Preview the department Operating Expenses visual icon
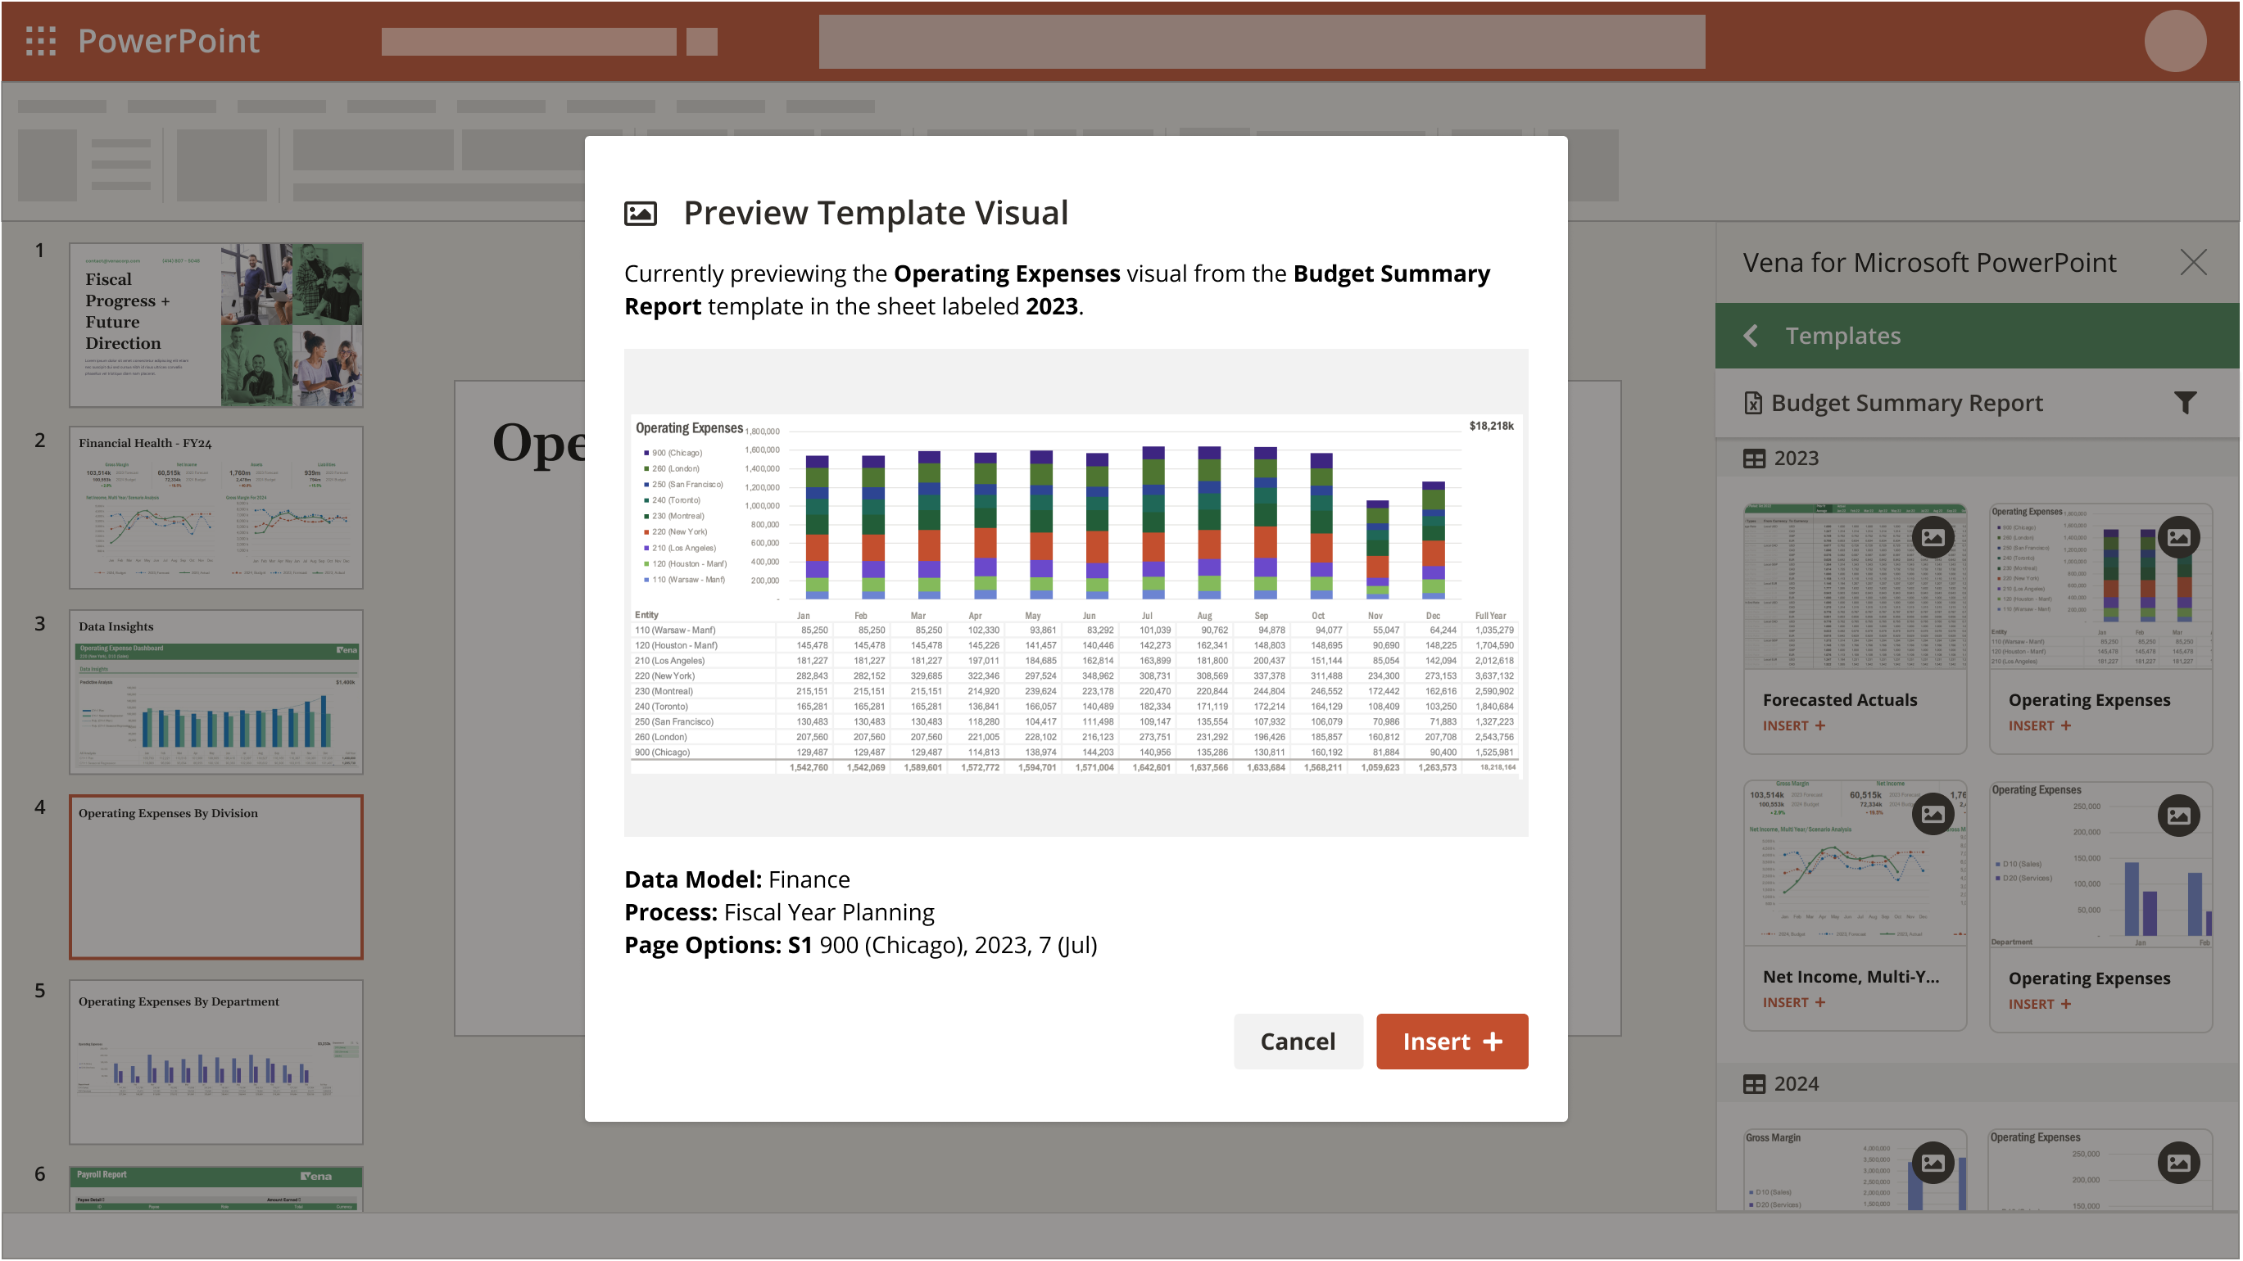The height and width of the screenshot is (1261, 2243). (2177, 816)
